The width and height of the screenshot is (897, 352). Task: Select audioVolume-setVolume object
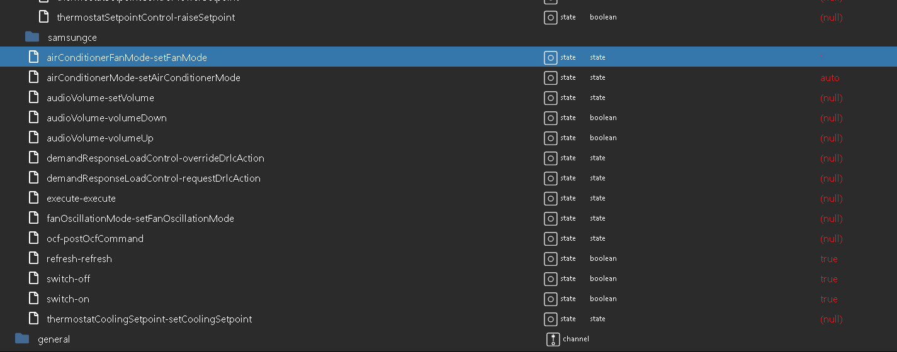point(100,98)
